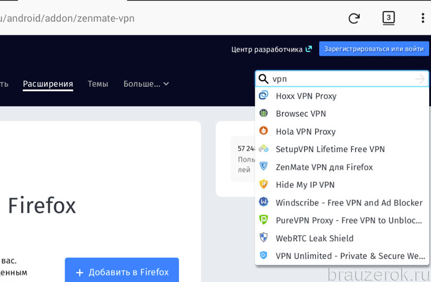Screen dimensions: 431x282
Task: Expand the Больше… dropdown menu
Action: coord(146,84)
